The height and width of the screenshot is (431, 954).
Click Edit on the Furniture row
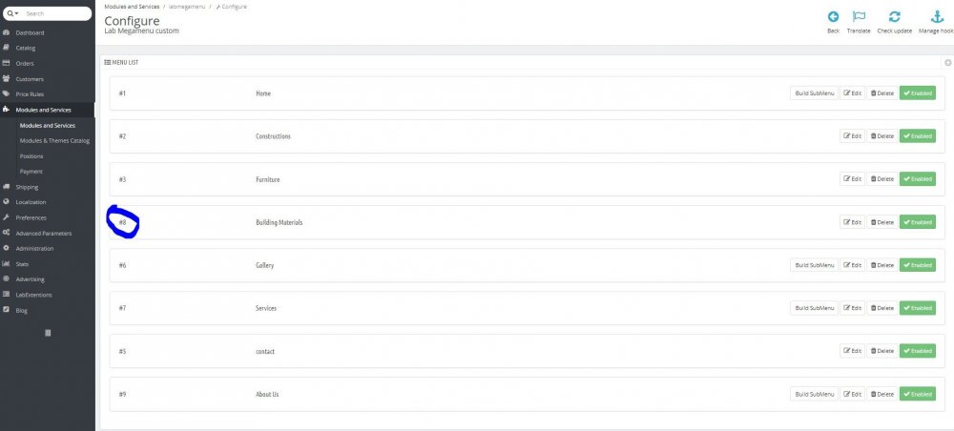[x=852, y=179]
